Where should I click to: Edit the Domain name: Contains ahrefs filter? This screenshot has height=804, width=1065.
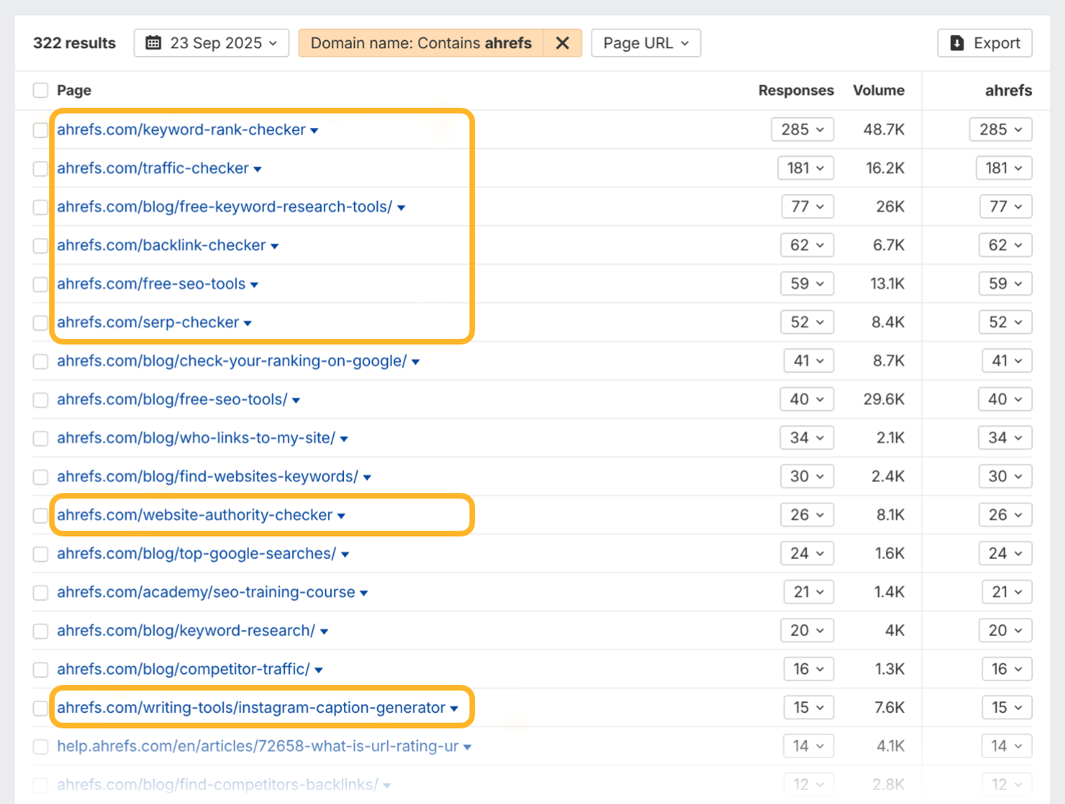(421, 43)
